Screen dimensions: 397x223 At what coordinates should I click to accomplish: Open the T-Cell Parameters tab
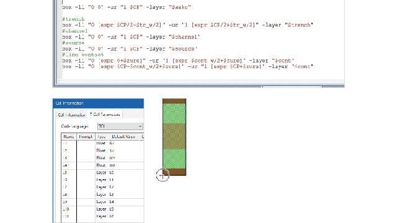point(105,115)
